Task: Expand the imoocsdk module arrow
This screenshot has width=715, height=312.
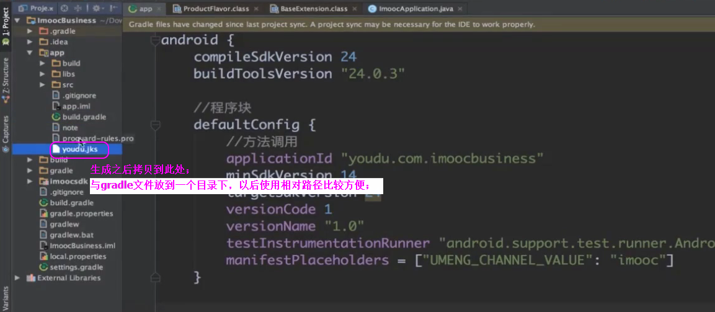Action: [30, 181]
